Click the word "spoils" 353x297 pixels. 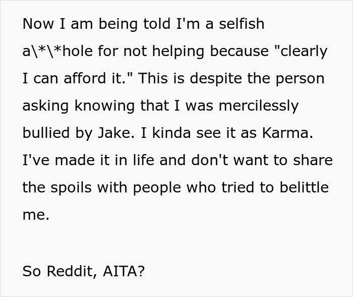[x=72, y=187]
